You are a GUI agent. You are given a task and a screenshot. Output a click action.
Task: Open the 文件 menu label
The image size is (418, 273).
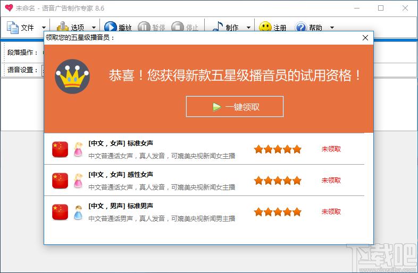tap(28, 28)
